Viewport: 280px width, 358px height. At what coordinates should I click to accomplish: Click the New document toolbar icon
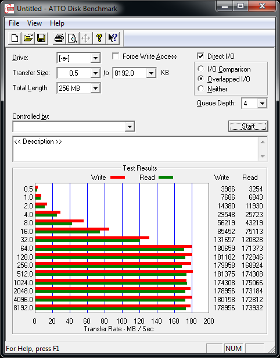pos(15,38)
